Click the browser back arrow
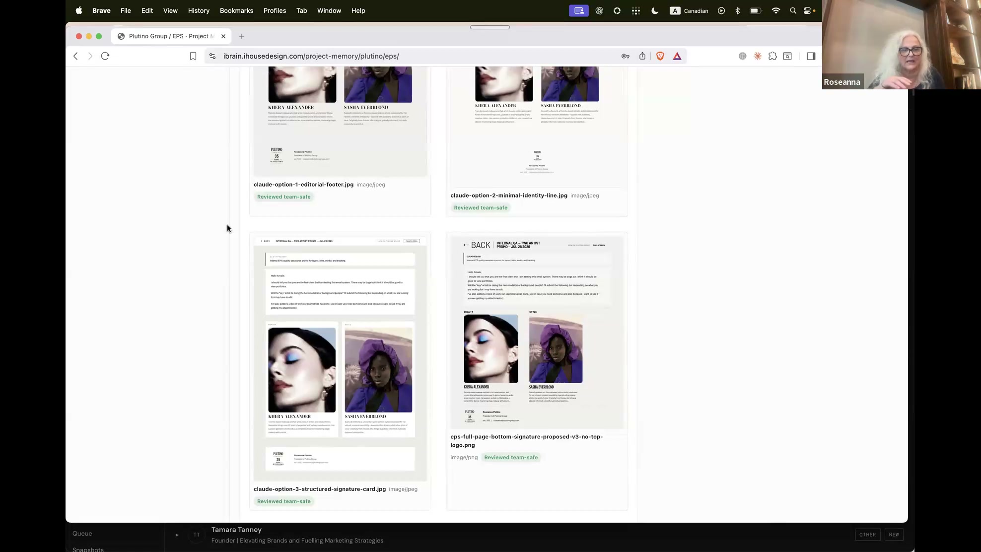Viewport: 981px width, 552px height. [x=75, y=56]
